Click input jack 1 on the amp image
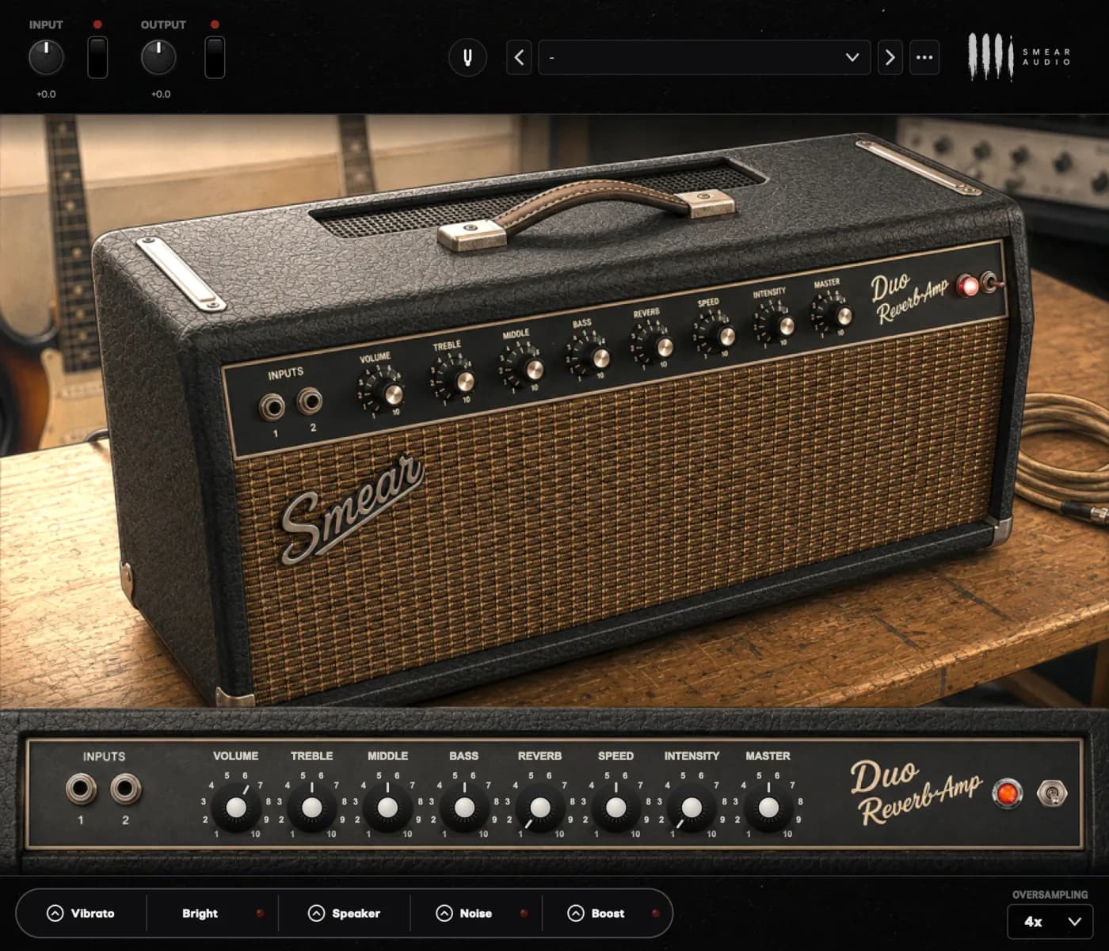This screenshot has height=951, width=1109. [272, 407]
